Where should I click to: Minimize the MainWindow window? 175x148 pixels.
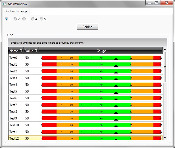pos(149,3)
